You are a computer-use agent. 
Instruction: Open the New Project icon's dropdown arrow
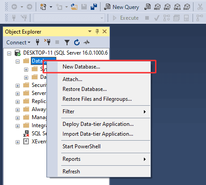(51, 7)
